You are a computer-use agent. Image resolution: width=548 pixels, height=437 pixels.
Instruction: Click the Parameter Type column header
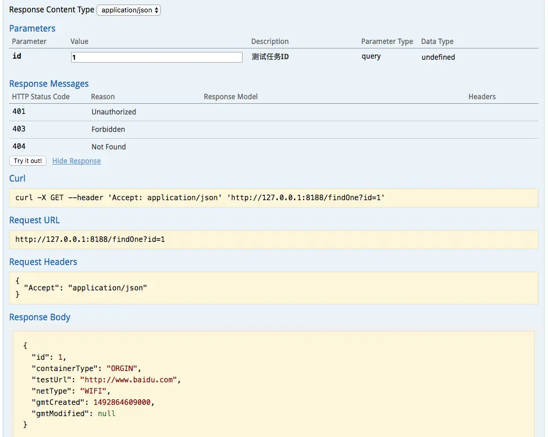click(x=387, y=41)
